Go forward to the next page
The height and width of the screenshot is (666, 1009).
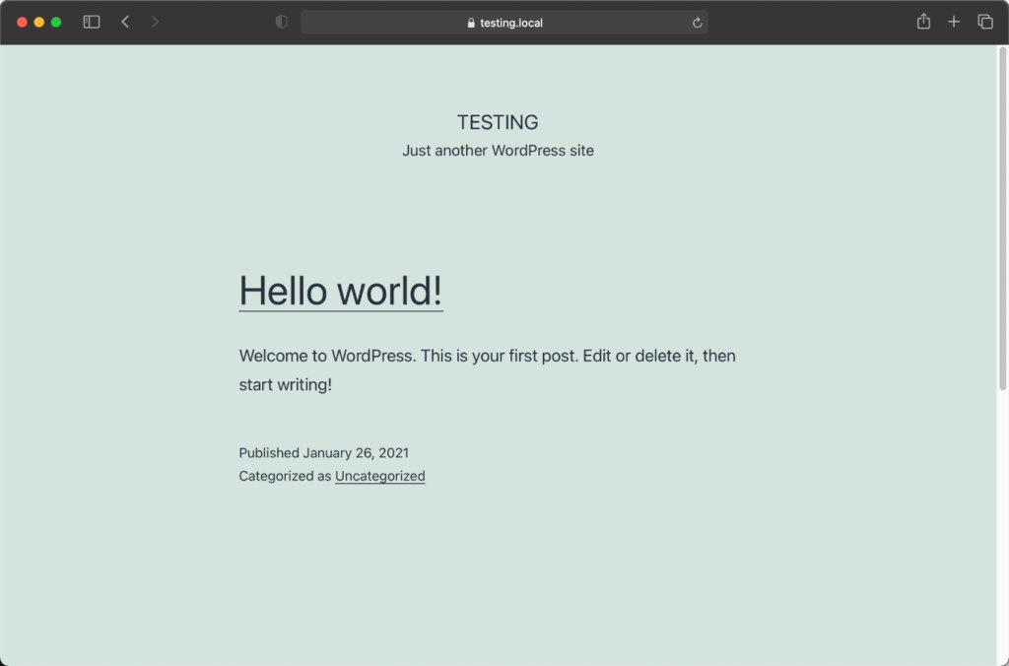155,22
